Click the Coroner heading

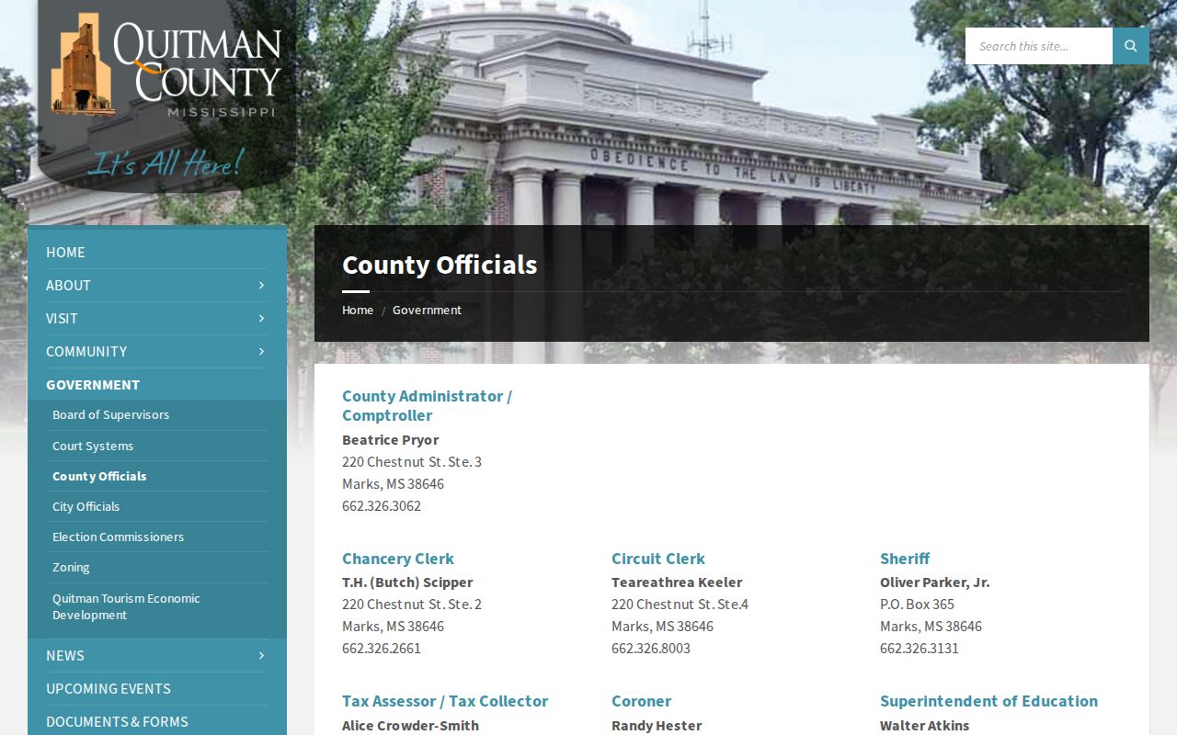coord(641,701)
